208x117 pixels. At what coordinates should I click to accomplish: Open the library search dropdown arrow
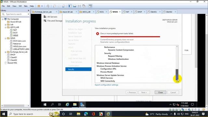[x=28, y=14]
